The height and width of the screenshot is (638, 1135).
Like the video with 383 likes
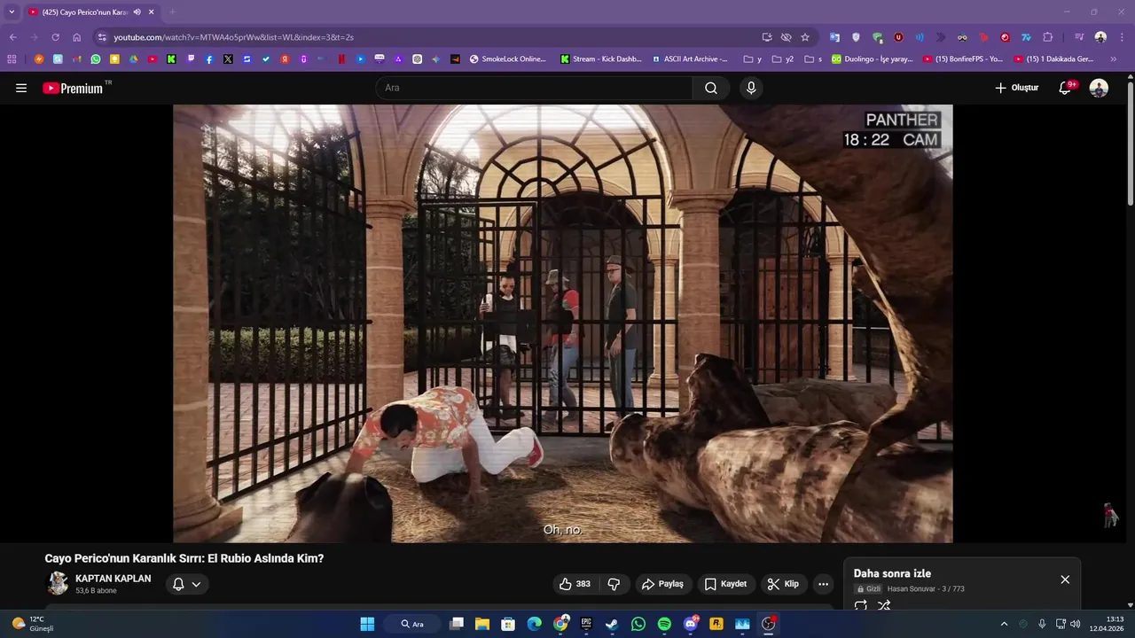574,584
